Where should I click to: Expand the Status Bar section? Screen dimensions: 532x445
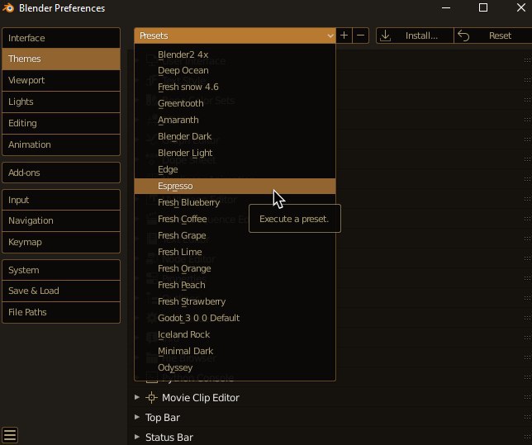coord(137,437)
